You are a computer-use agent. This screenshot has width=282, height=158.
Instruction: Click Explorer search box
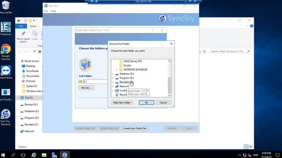230,51
